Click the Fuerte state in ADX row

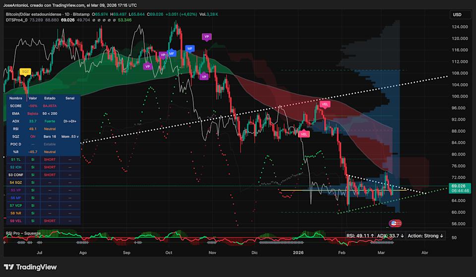click(x=50, y=121)
